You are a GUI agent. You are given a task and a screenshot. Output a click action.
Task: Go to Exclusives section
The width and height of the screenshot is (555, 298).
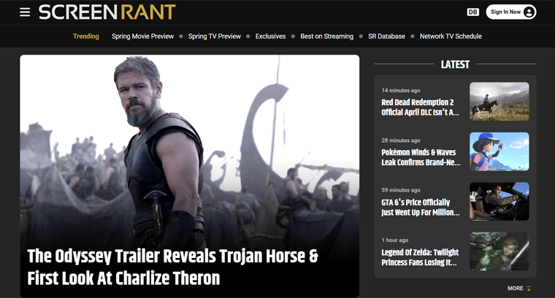(270, 36)
